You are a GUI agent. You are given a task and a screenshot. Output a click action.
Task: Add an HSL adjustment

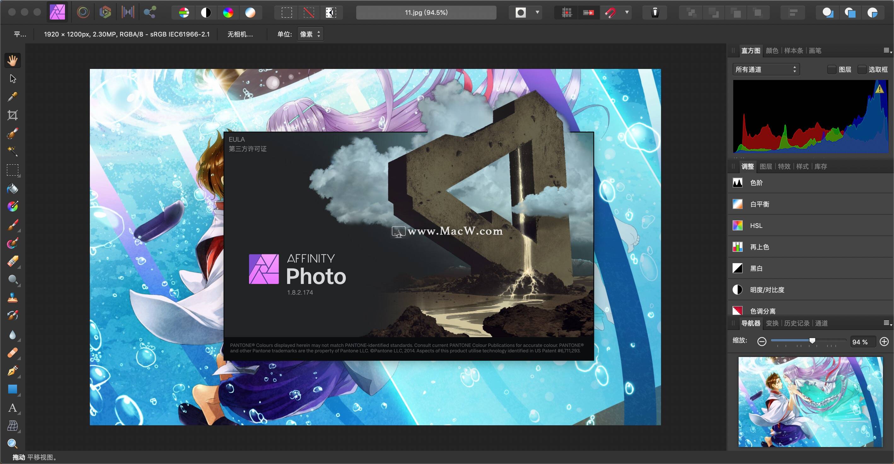pyautogui.click(x=811, y=226)
